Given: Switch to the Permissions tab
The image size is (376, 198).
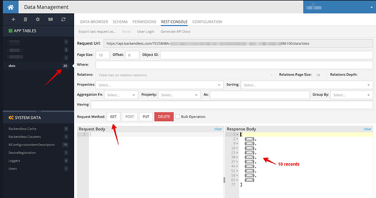Looking at the screenshot, I should coord(144,22).
